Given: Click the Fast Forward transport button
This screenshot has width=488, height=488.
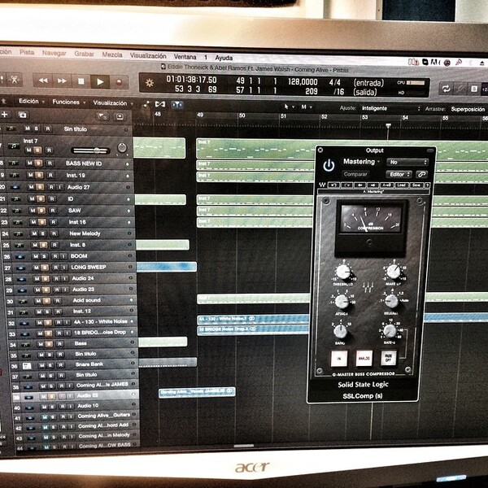Looking at the screenshot, I should tap(62, 81).
